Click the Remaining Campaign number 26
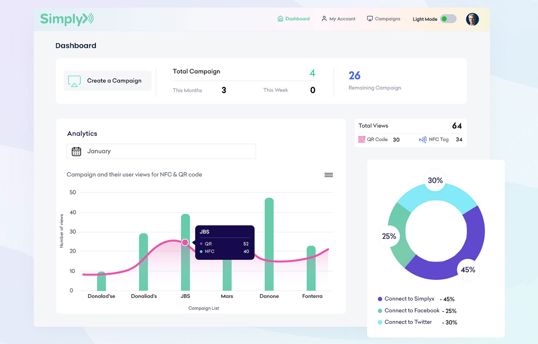This screenshot has width=538, height=344. click(x=354, y=75)
